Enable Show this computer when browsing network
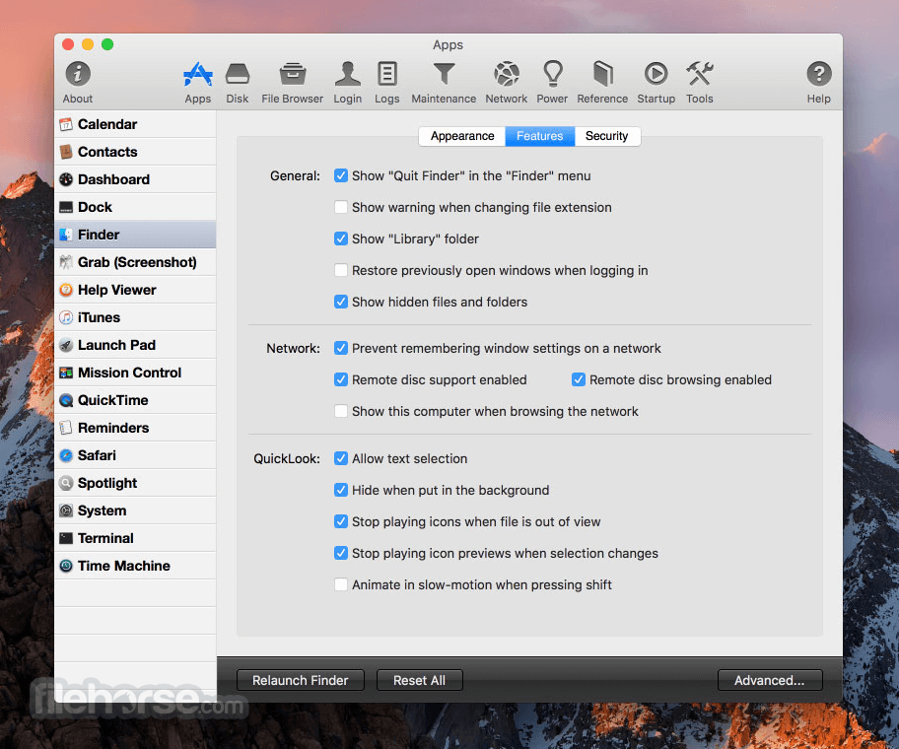899x749 pixels. 340,411
